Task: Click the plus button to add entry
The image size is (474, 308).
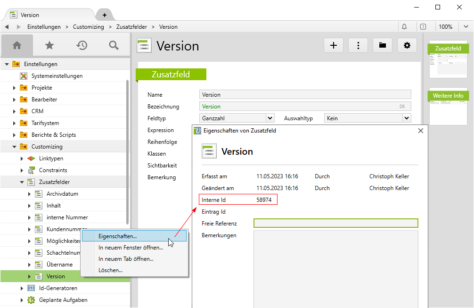Action: 334,45
